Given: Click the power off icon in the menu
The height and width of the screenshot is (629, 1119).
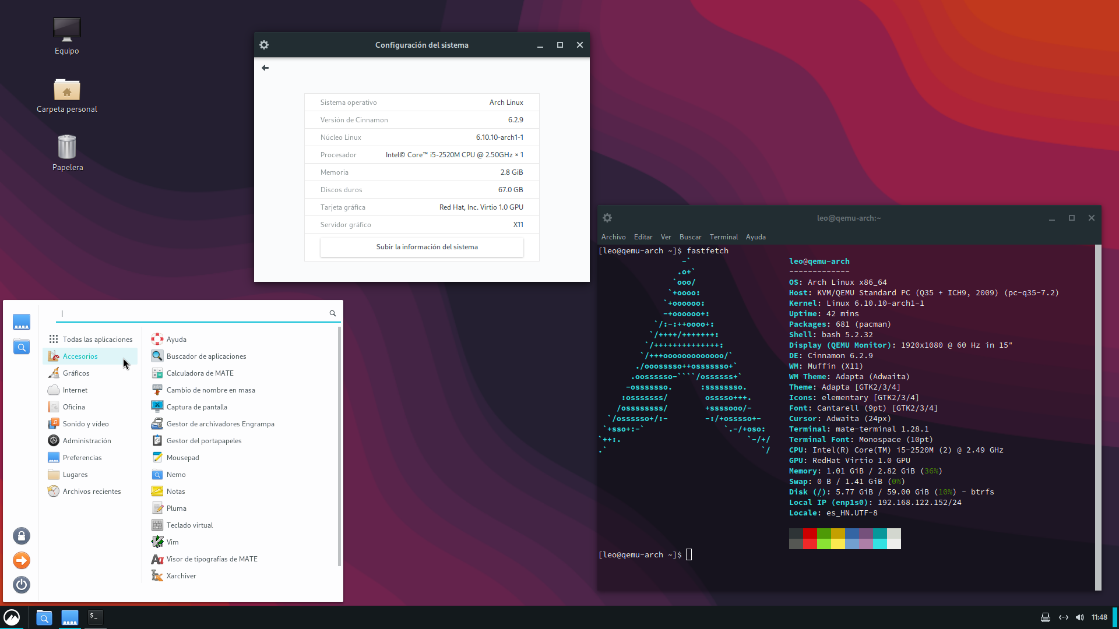Looking at the screenshot, I should pyautogui.click(x=22, y=585).
